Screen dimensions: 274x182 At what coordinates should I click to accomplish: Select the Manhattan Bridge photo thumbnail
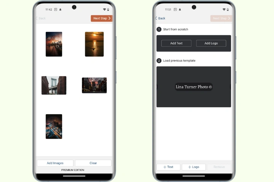[x=54, y=85]
